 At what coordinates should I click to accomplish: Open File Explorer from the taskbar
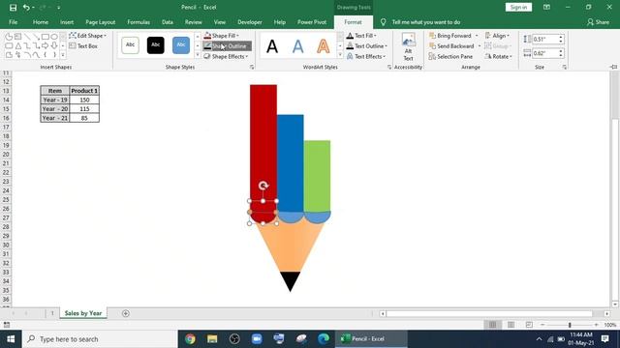pyautogui.click(x=212, y=339)
